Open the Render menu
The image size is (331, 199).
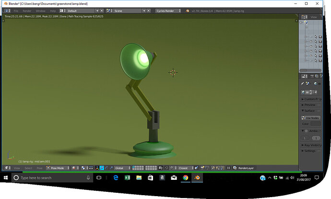click(27, 11)
